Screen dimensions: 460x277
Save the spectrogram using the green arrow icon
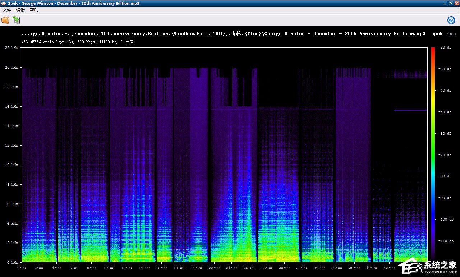pos(17,20)
